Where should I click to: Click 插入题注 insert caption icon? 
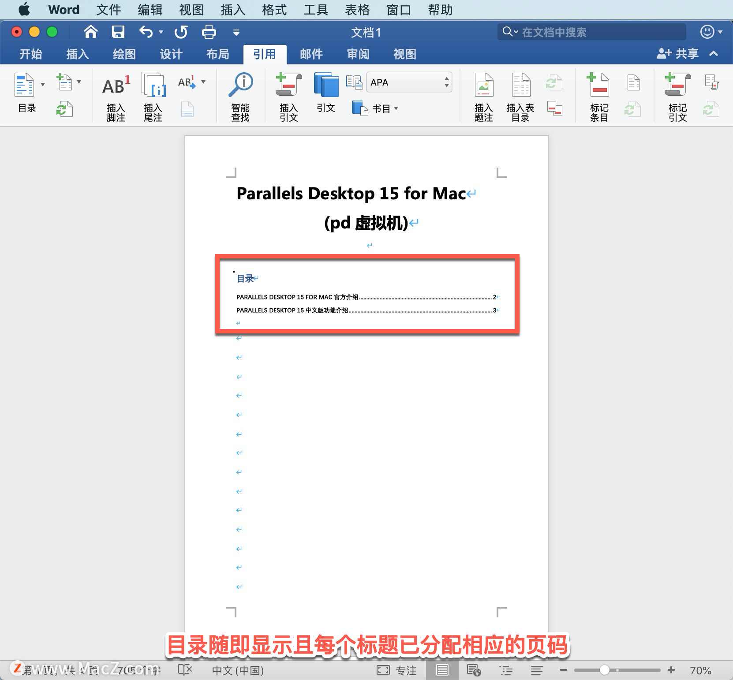(x=484, y=98)
